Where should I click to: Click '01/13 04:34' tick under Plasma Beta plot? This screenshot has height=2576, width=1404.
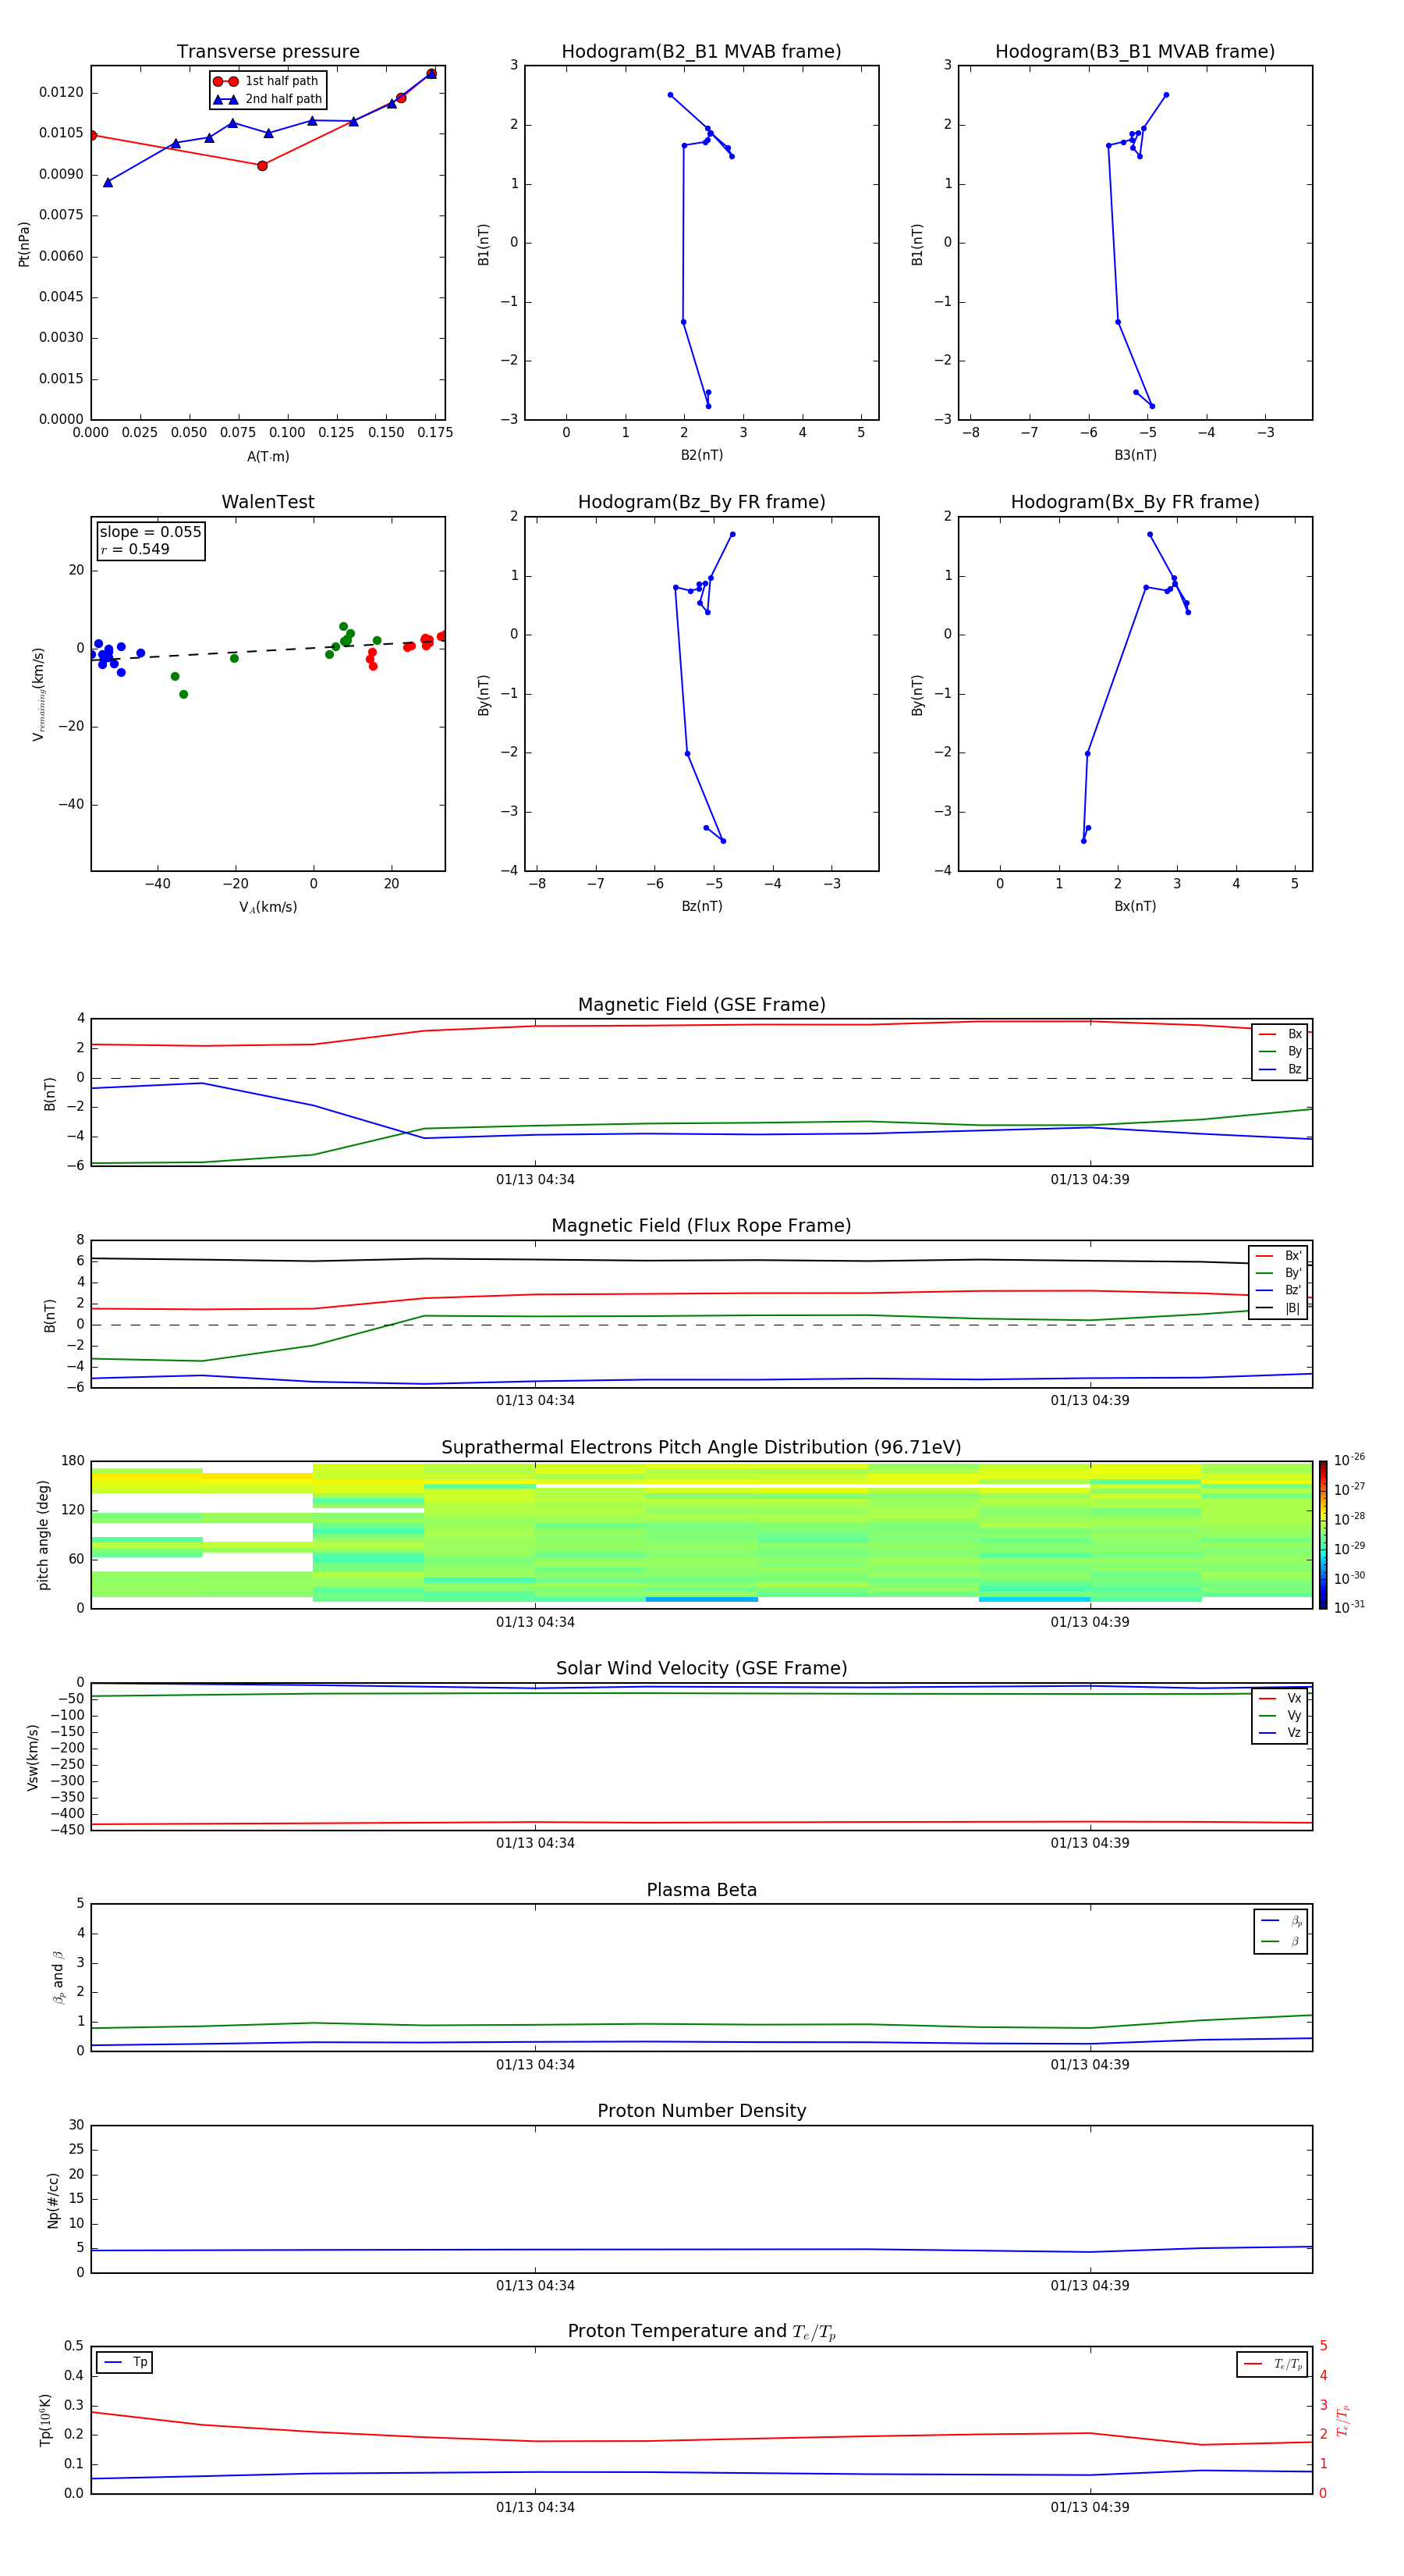pos(536,2065)
